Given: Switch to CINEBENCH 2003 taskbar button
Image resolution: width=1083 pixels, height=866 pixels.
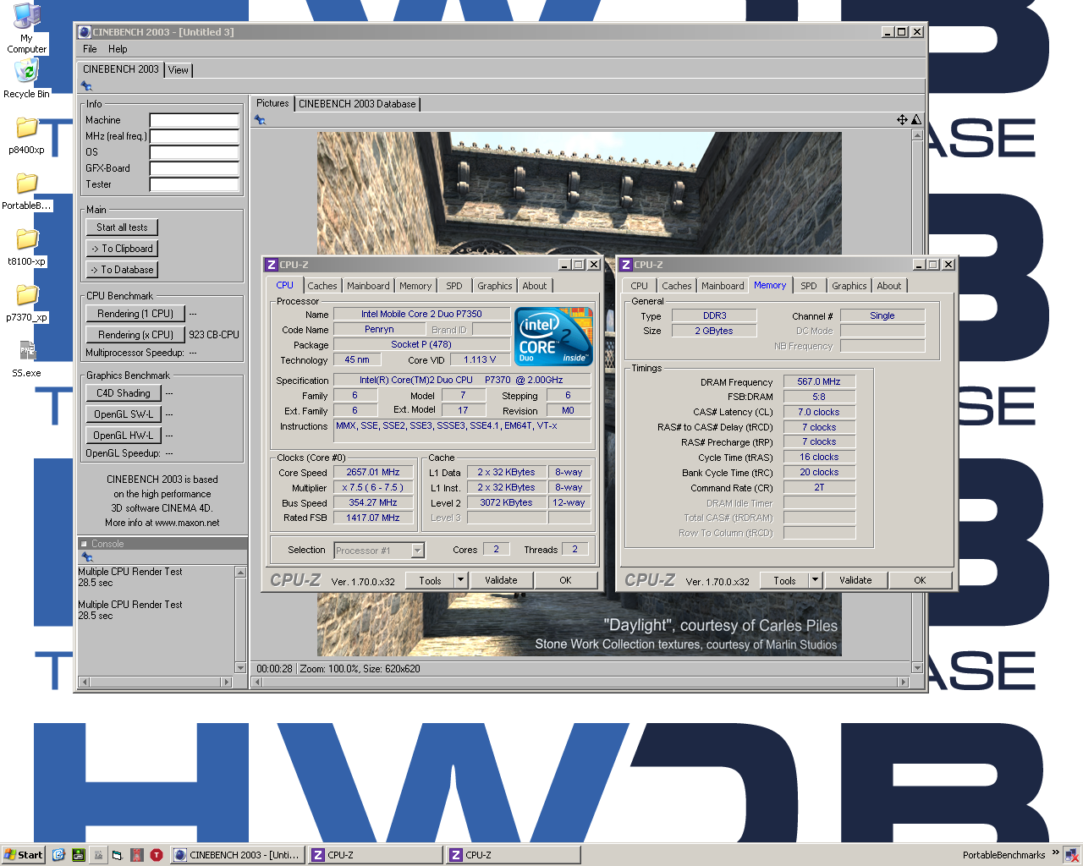Looking at the screenshot, I should (238, 855).
